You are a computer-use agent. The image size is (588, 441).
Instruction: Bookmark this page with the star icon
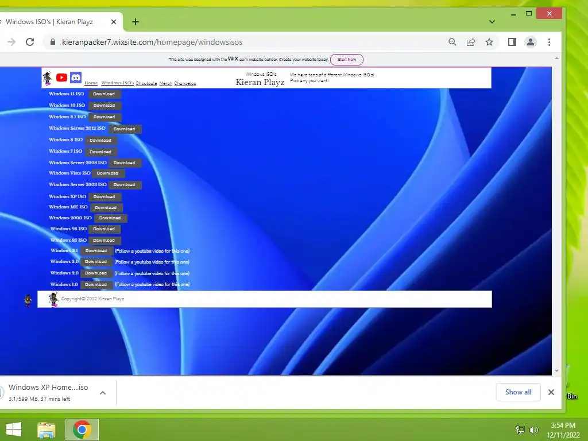489,42
